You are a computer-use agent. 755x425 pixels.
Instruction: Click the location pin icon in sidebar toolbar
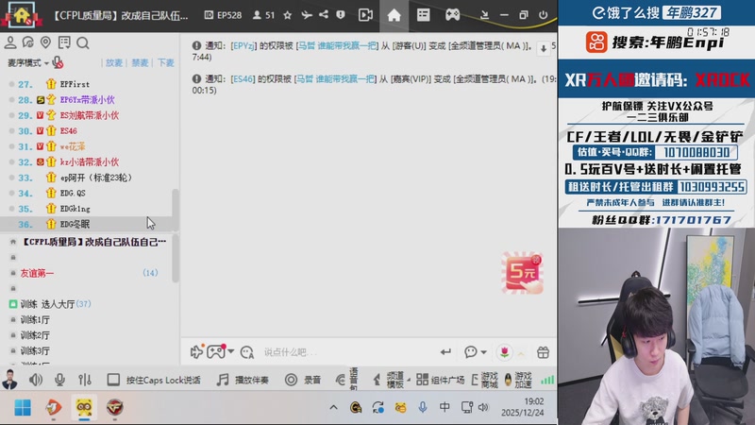click(x=45, y=42)
